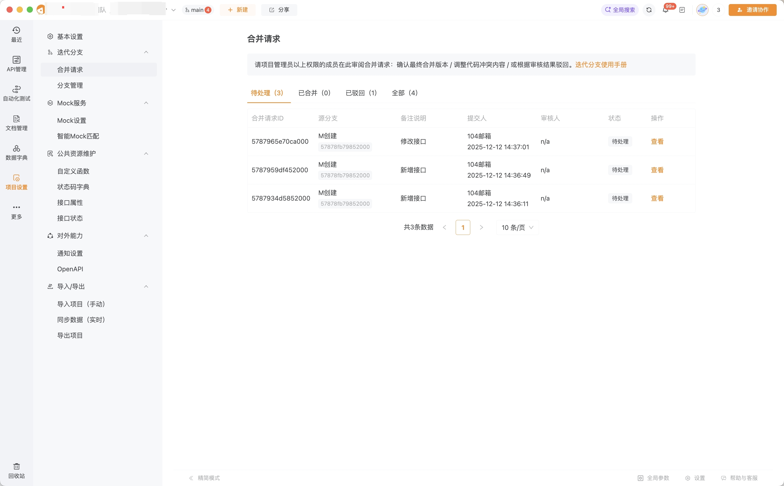The width and height of the screenshot is (784, 486).
Task: Open the user avatar in the top bar
Action: pyautogui.click(x=702, y=10)
